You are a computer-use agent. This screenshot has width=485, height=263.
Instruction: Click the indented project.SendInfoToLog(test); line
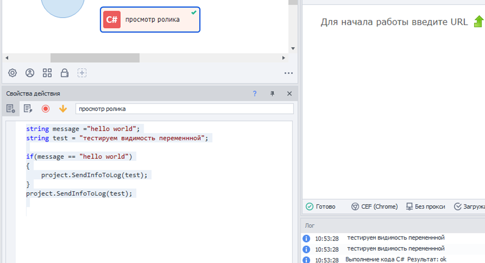94,175
